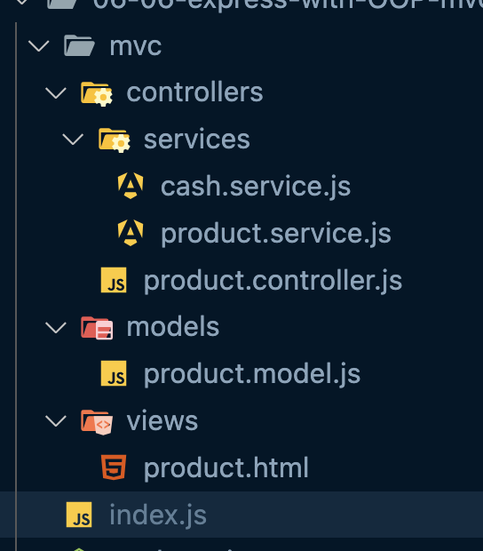483x551 pixels.
Task: Collapse the controllers folder chevron
Action: (56, 92)
